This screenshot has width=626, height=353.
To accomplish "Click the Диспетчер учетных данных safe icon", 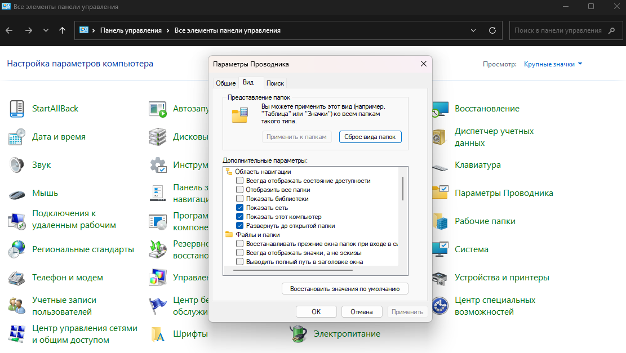I will [439, 137].
